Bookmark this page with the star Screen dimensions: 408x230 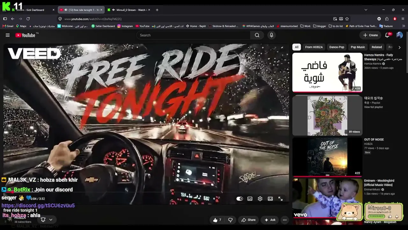(347, 19)
